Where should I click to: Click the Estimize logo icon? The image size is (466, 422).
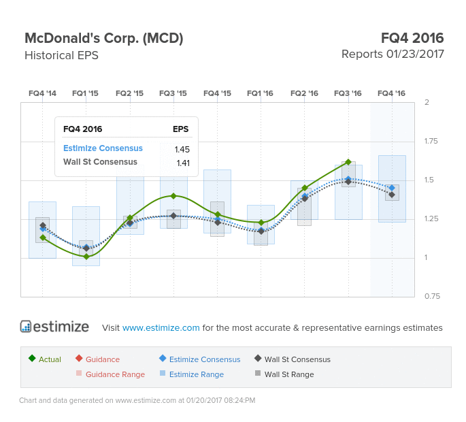pos(26,326)
